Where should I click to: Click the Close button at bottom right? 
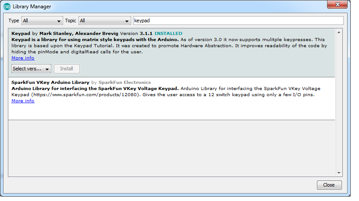pyautogui.click(x=329, y=185)
